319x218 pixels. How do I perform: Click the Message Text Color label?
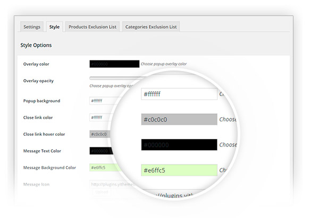[42, 151]
